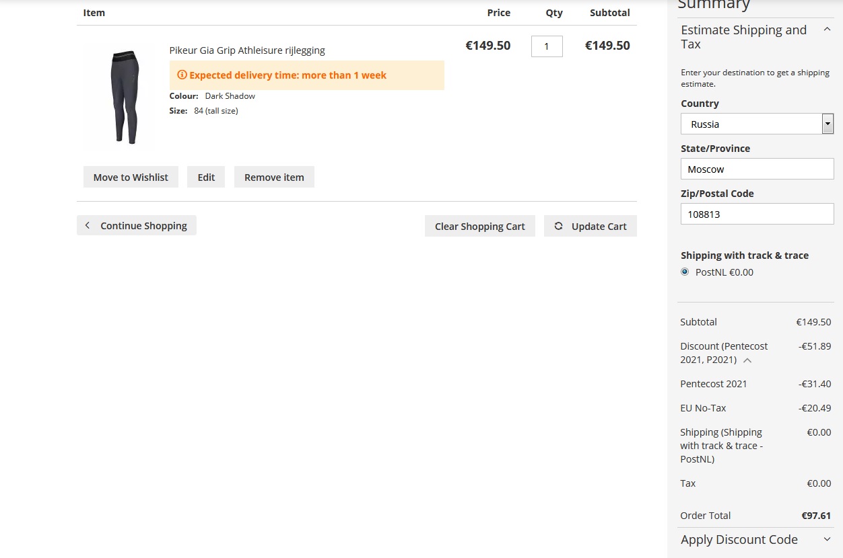Remove item from the cart
Viewport: 843px width, 558px height.
click(x=274, y=177)
